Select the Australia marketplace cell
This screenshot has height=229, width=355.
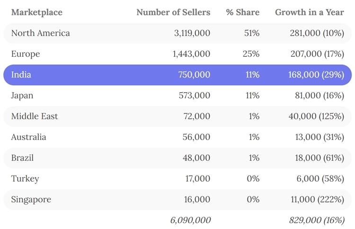pyautogui.click(x=29, y=137)
